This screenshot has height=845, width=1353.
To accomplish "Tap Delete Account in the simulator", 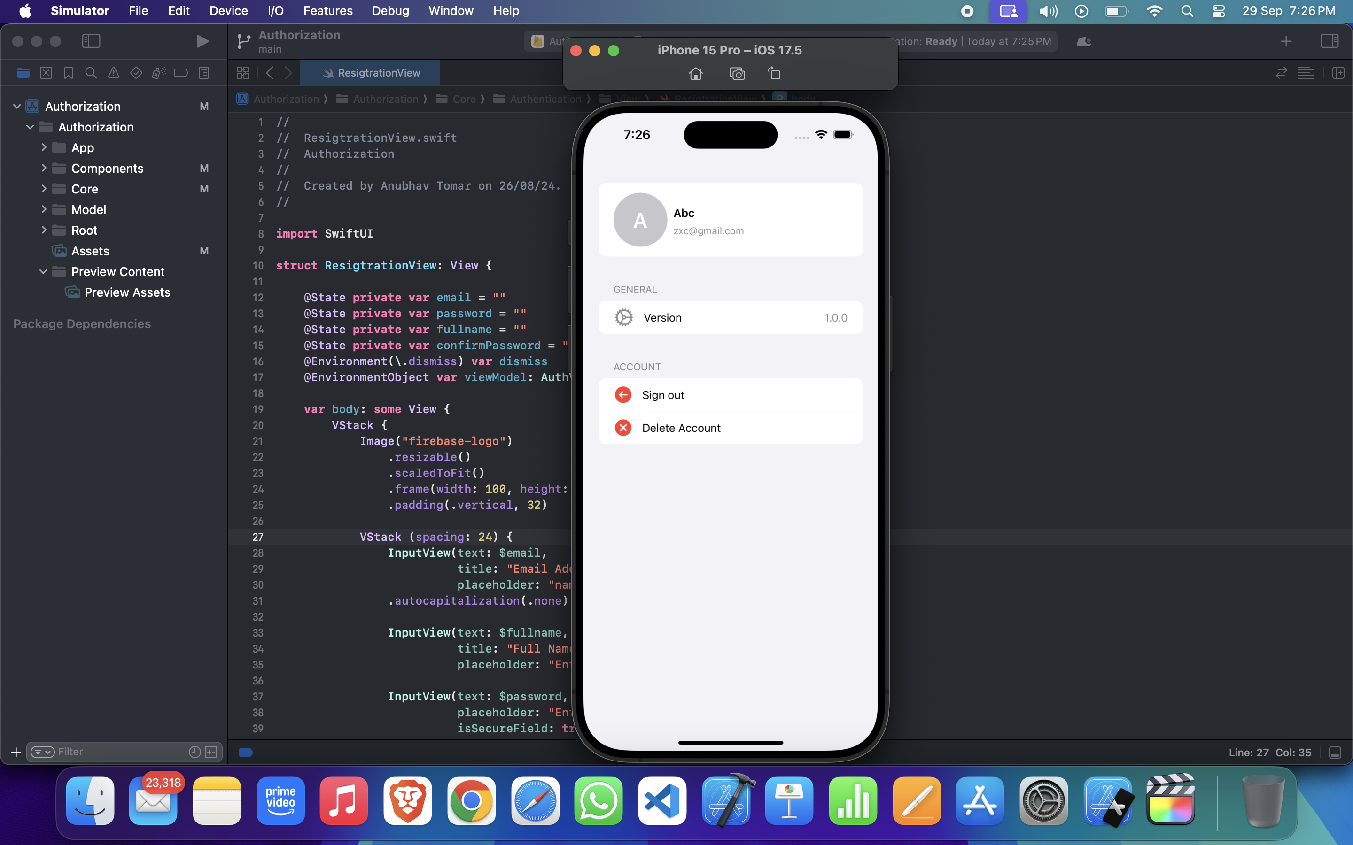I will (681, 428).
